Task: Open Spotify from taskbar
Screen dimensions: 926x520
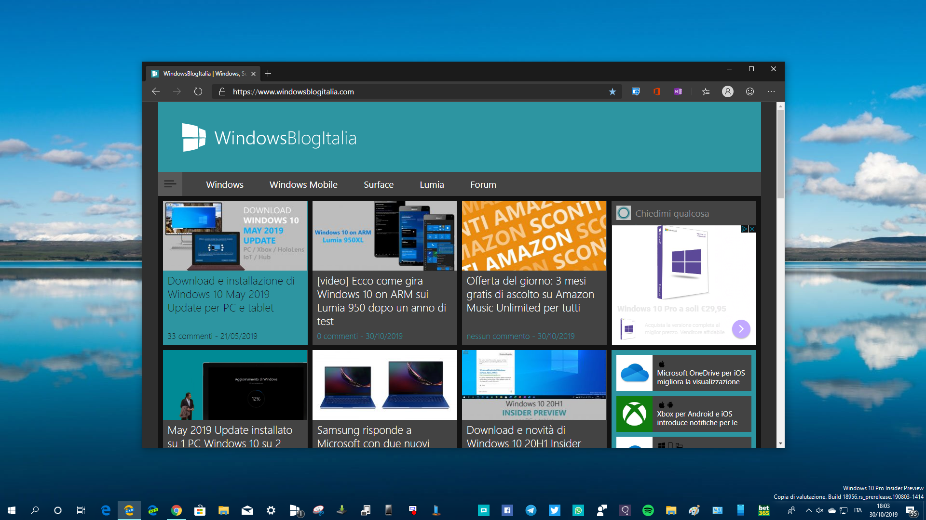Action: (x=648, y=510)
